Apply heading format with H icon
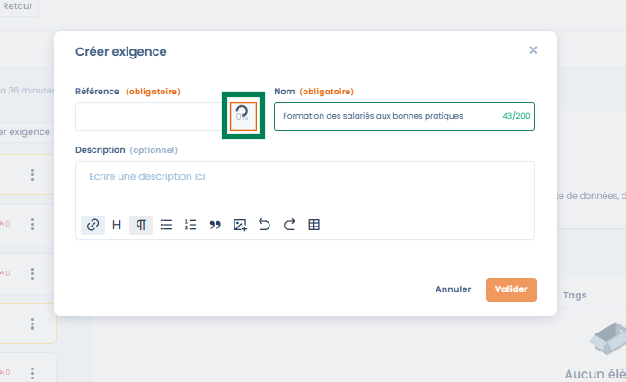This screenshot has height=382, width=626. (117, 225)
